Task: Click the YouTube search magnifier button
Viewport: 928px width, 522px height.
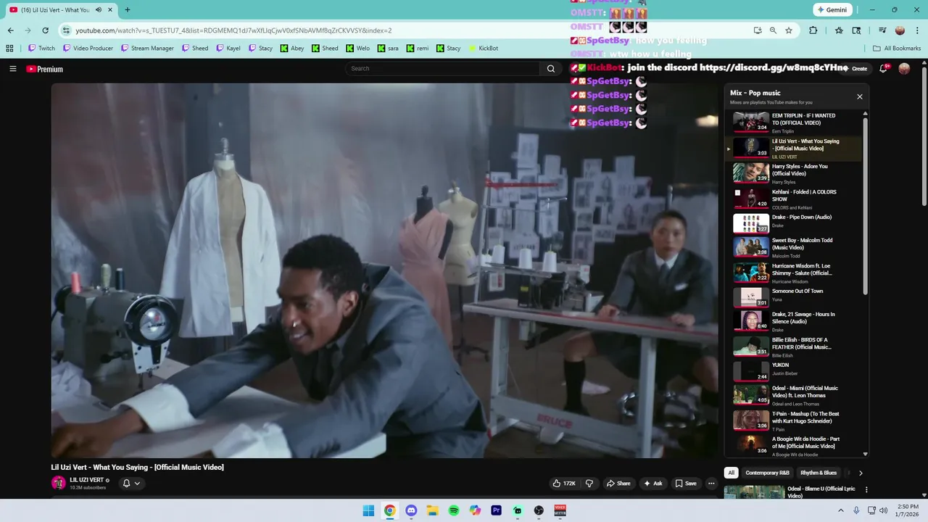Action: (550, 69)
